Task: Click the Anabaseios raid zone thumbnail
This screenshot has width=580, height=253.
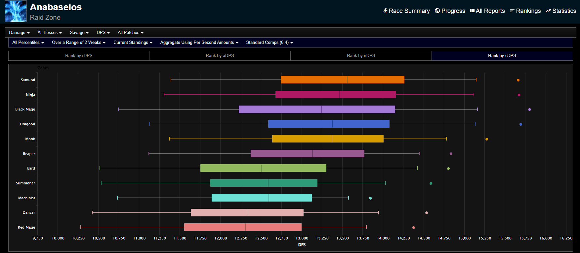Action: (16, 11)
